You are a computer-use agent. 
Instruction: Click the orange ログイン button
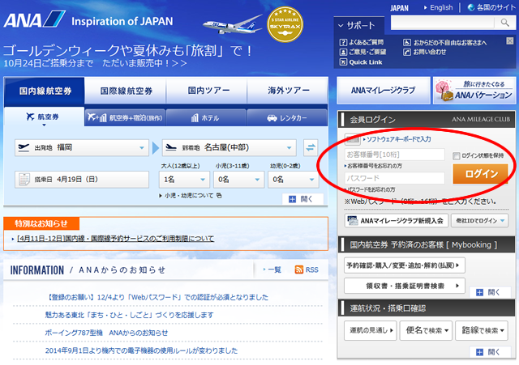click(x=481, y=174)
